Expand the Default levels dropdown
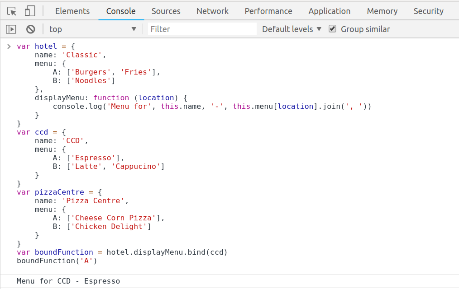 coord(292,29)
